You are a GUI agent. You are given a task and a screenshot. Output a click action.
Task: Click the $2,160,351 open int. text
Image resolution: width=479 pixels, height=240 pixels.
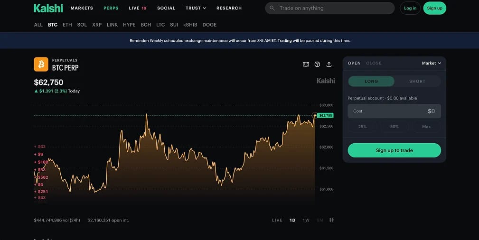pos(108,220)
